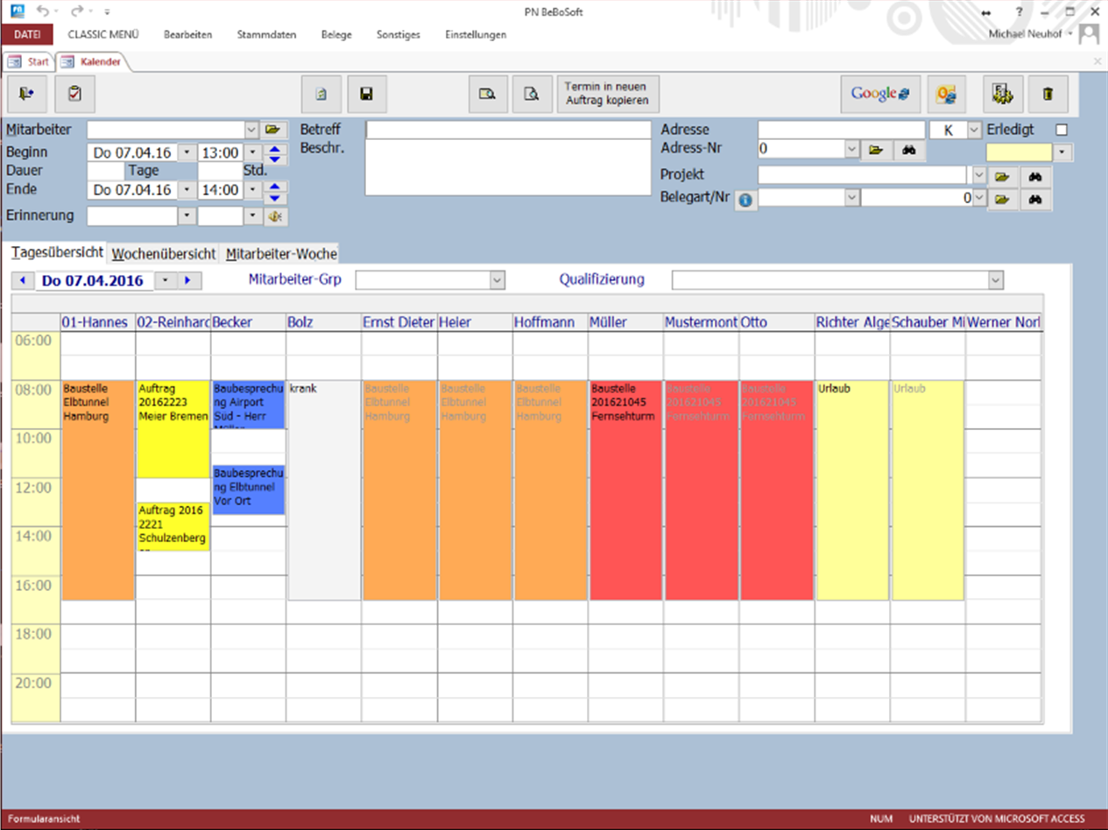Expand the Qualifizierung dropdown
The width and height of the screenshot is (1108, 830).
click(995, 280)
